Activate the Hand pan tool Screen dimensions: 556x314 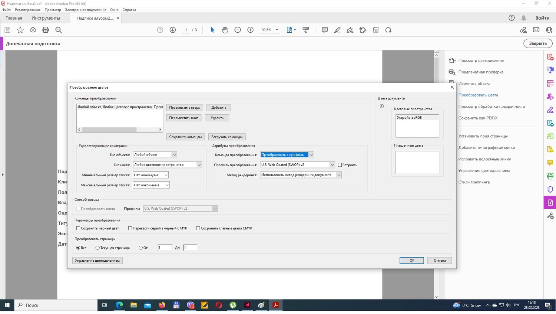[x=225, y=30]
